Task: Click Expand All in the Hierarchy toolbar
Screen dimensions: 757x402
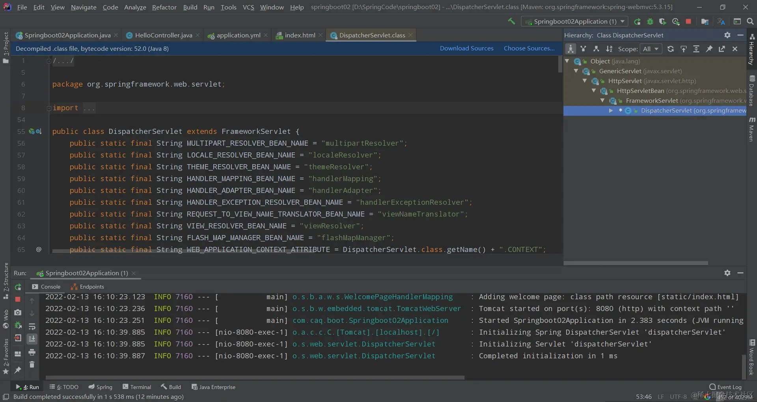Action: click(696, 49)
